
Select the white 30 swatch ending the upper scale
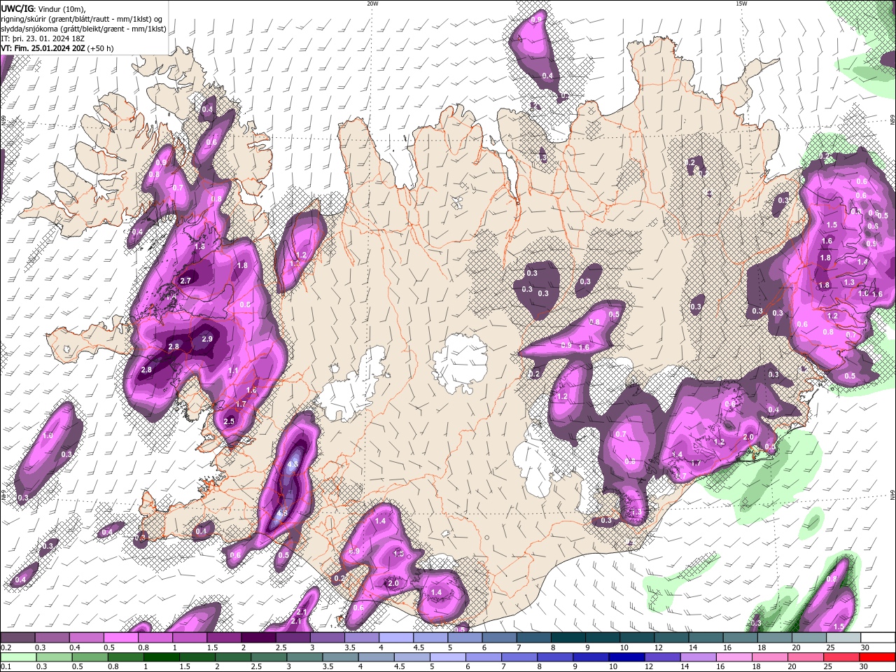pos(877,638)
